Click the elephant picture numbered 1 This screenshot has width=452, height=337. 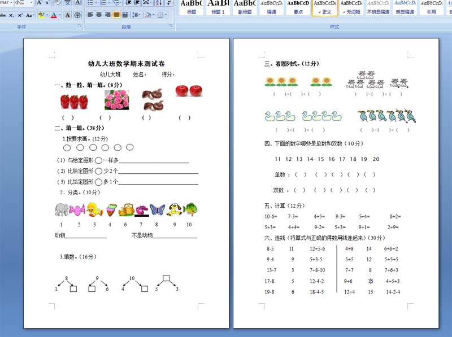(62, 209)
